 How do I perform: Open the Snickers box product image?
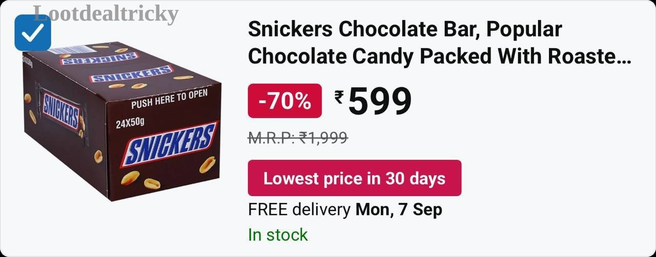coord(121,122)
